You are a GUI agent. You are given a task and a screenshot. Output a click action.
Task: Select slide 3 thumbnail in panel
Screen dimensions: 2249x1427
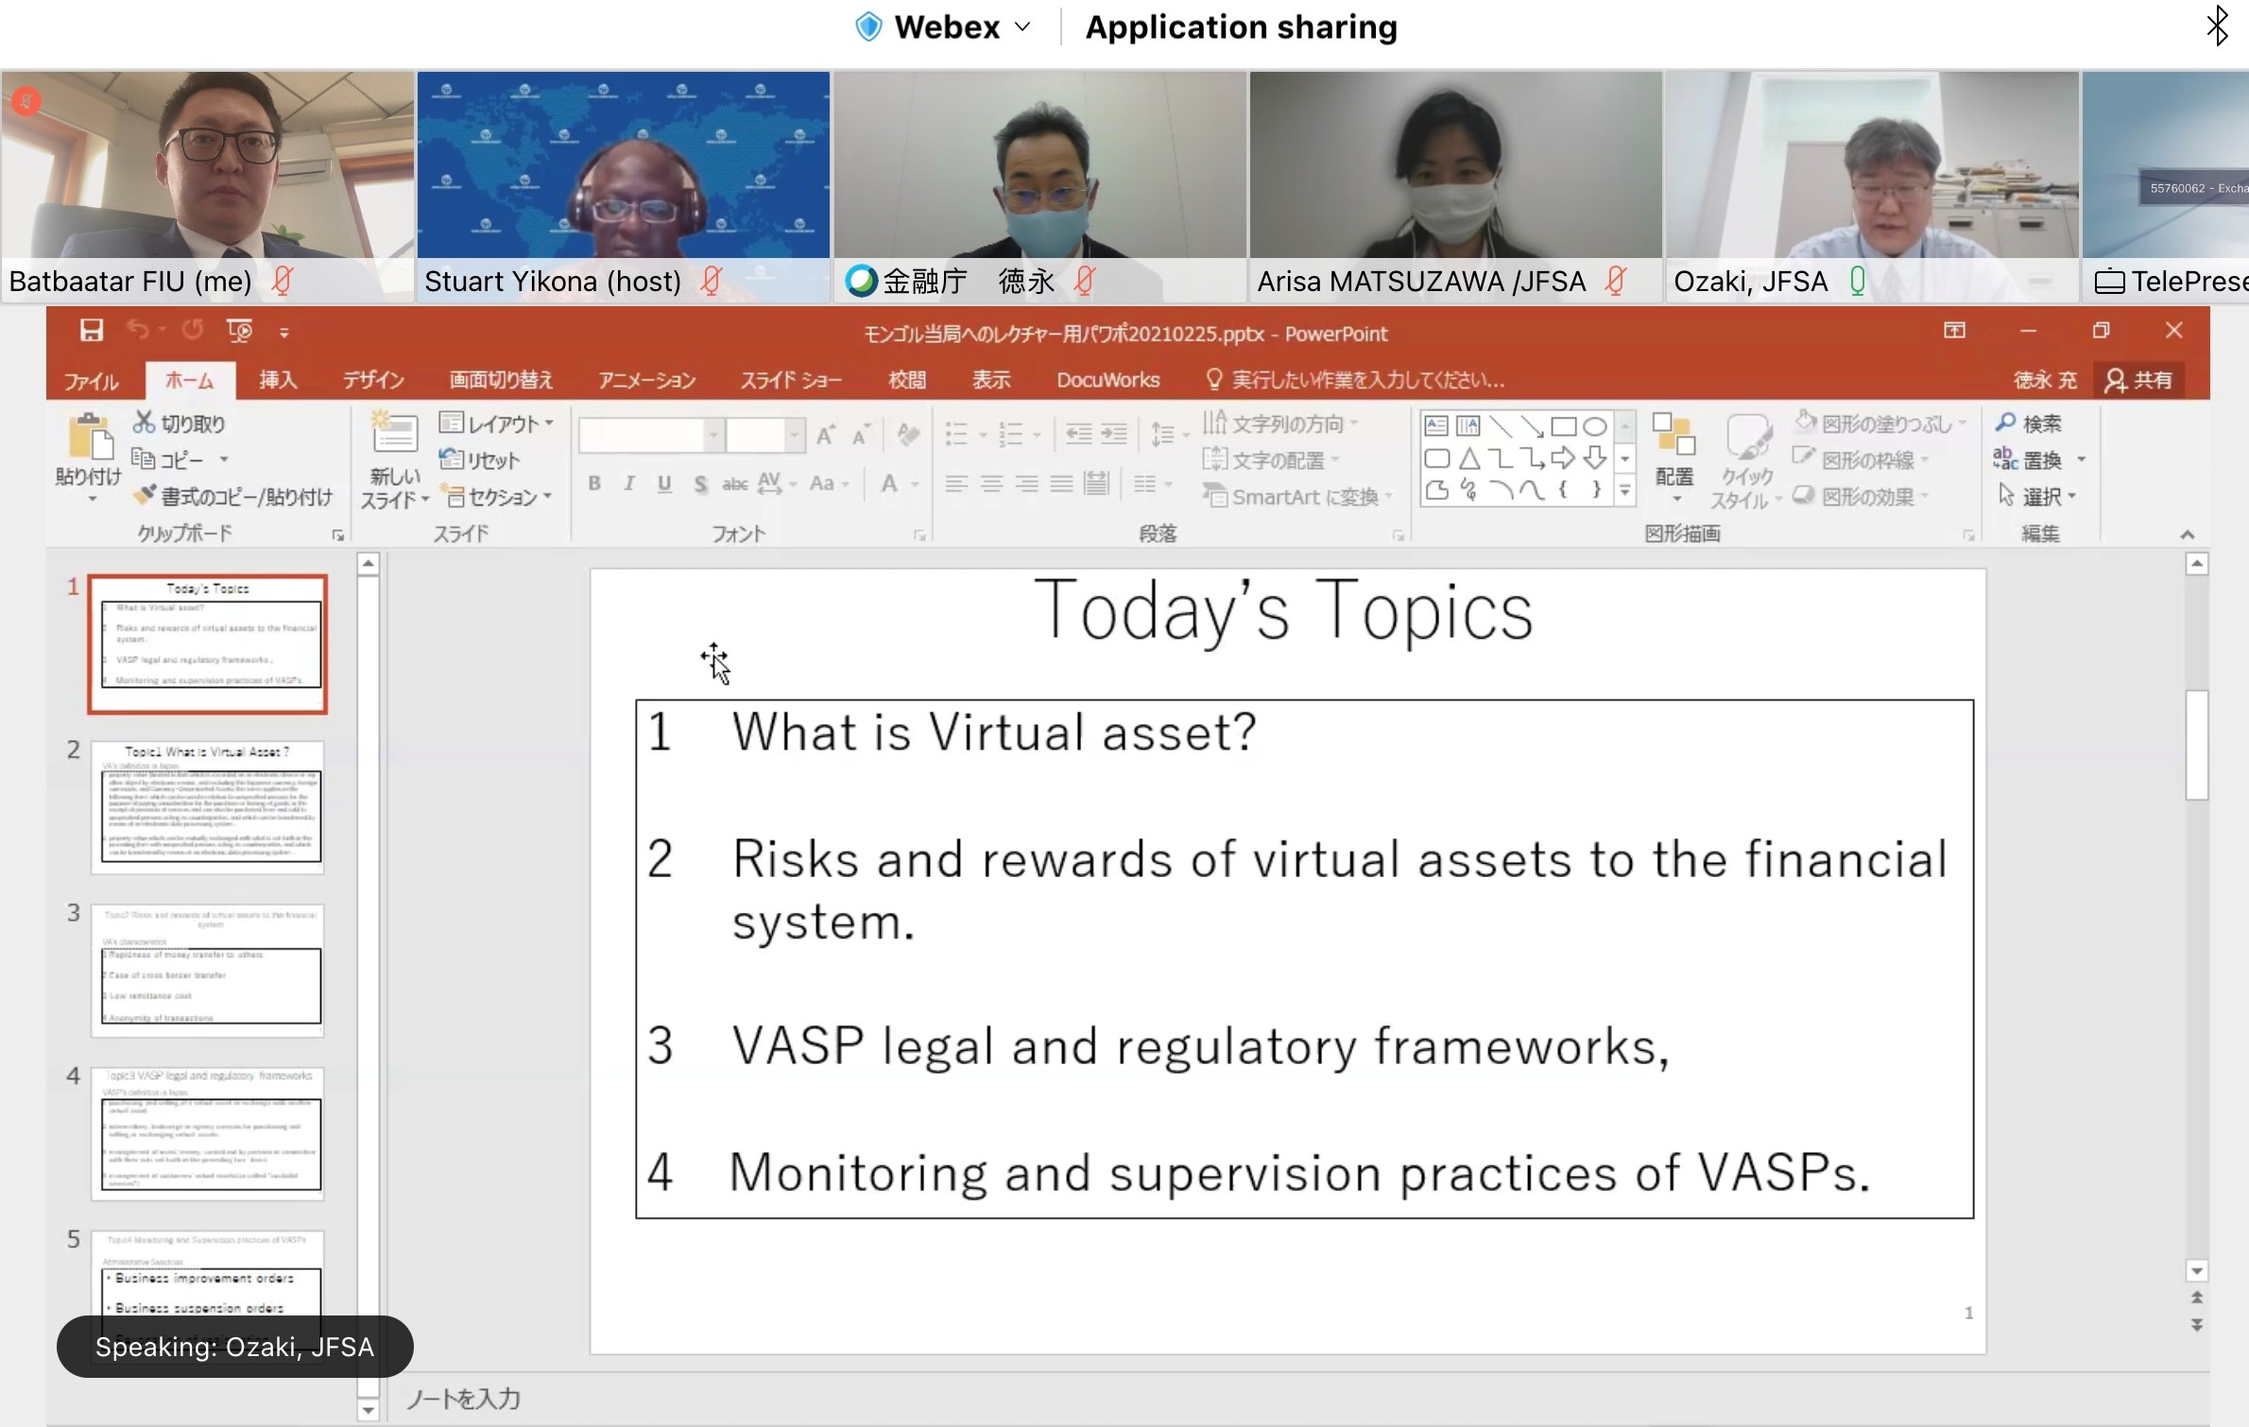coord(208,970)
